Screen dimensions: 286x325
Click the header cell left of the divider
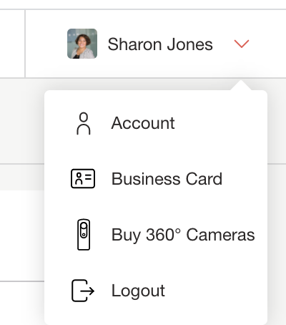[x=12, y=44]
